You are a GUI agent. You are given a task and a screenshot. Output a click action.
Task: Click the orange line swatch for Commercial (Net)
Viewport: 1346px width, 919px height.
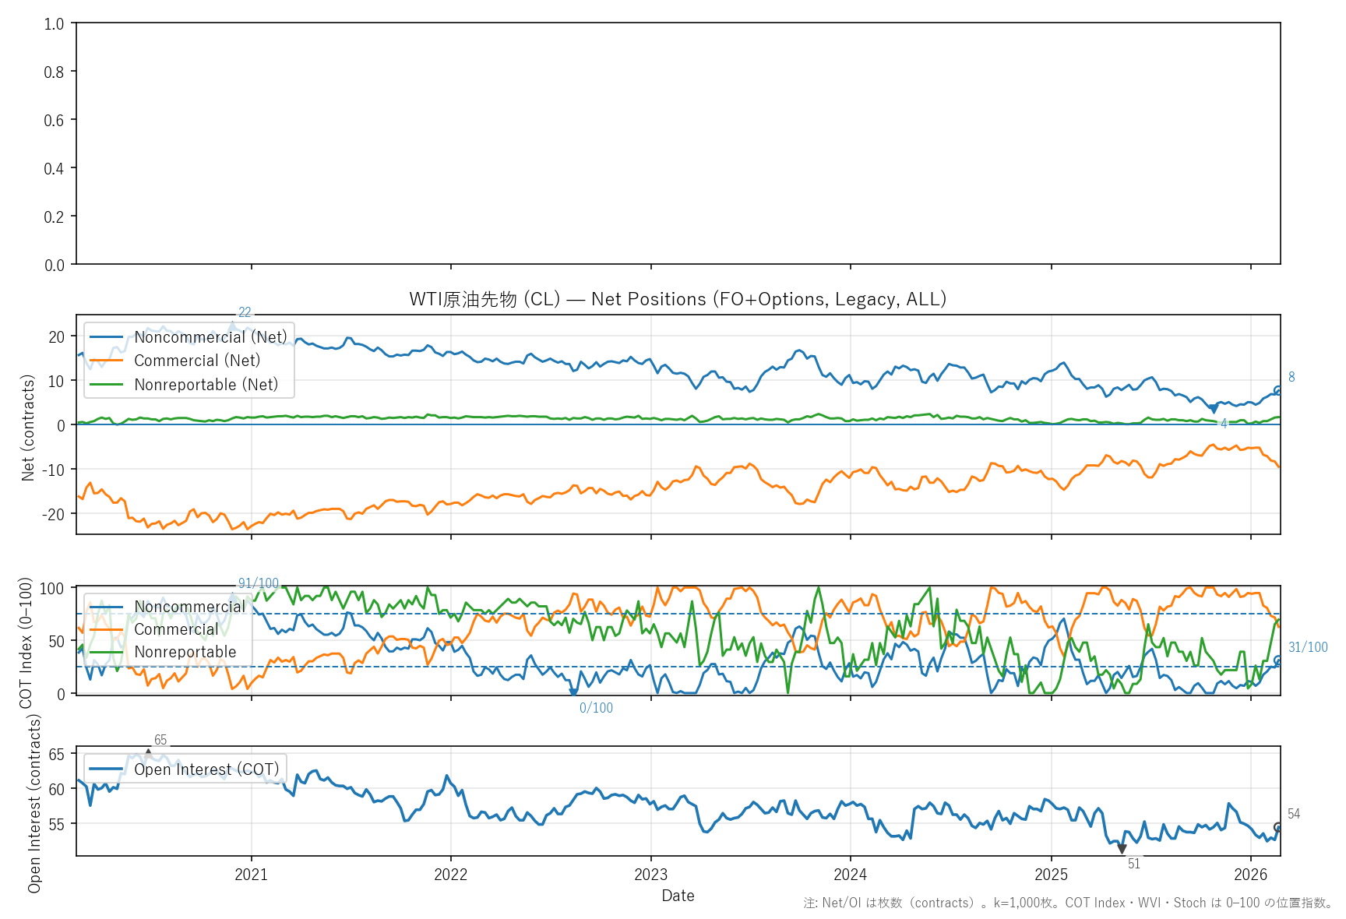[107, 361]
